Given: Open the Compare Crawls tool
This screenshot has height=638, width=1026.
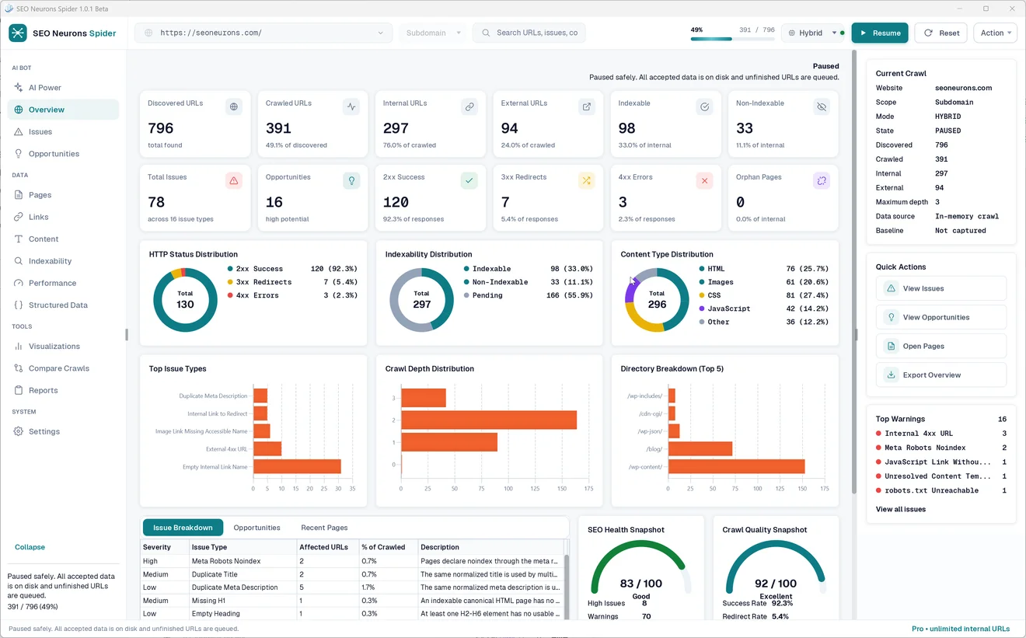Looking at the screenshot, I should coord(63,368).
